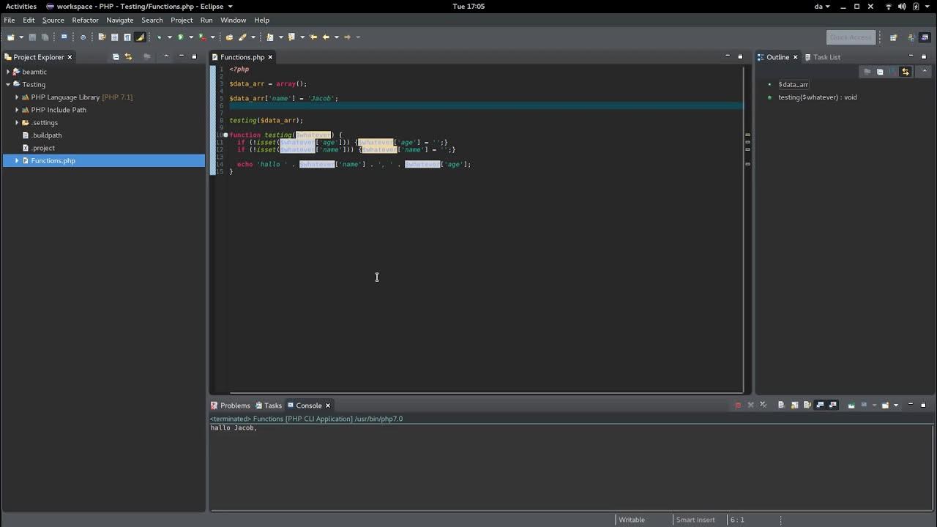The image size is (937, 527).
Task: Toggle Show Console on Standard Out
Action: click(820, 405)
